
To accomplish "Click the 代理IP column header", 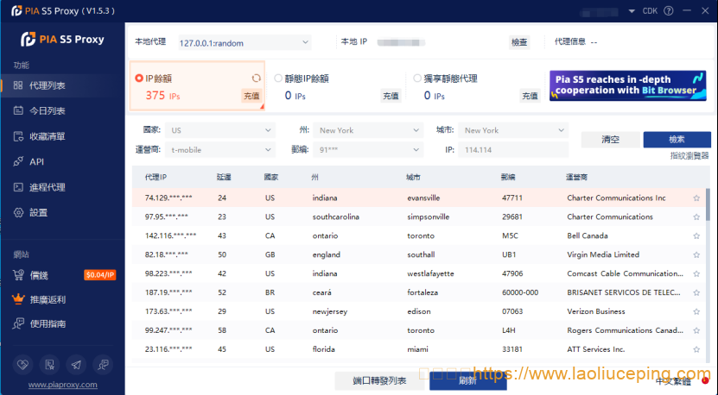I will (x=156, y=177).
